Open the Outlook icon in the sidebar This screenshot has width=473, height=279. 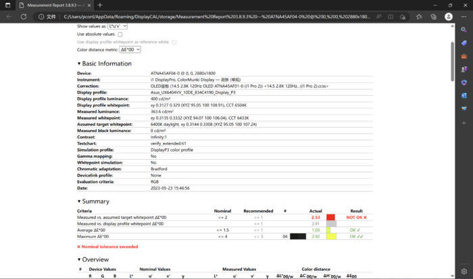click(464, 96)
